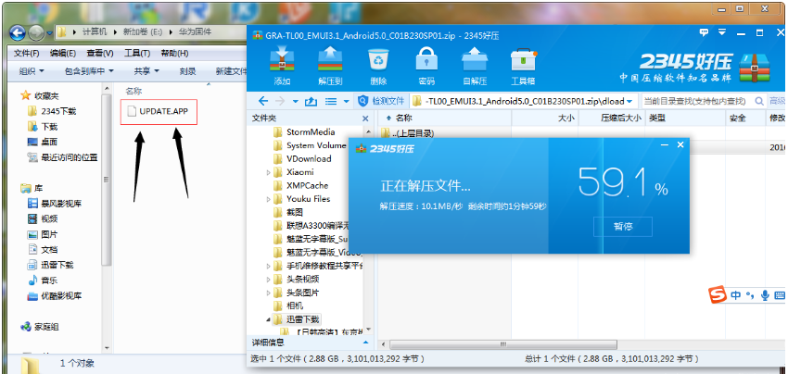The height and width of the screenshot is (374, 788).
Task: Open the 2345好压 title bar menu dropdown icon
Action: tap(721, 32)
